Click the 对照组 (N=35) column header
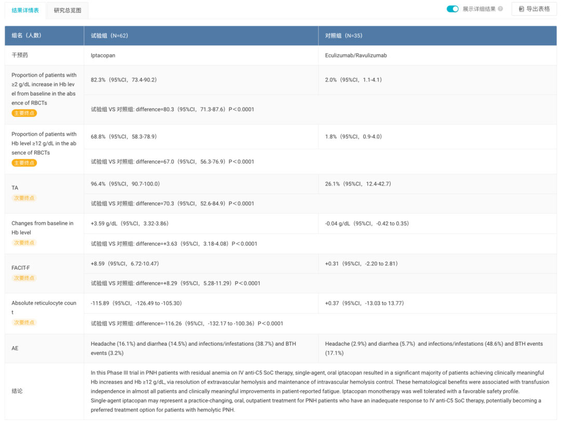561x424 pixels. tap(343, 35)
